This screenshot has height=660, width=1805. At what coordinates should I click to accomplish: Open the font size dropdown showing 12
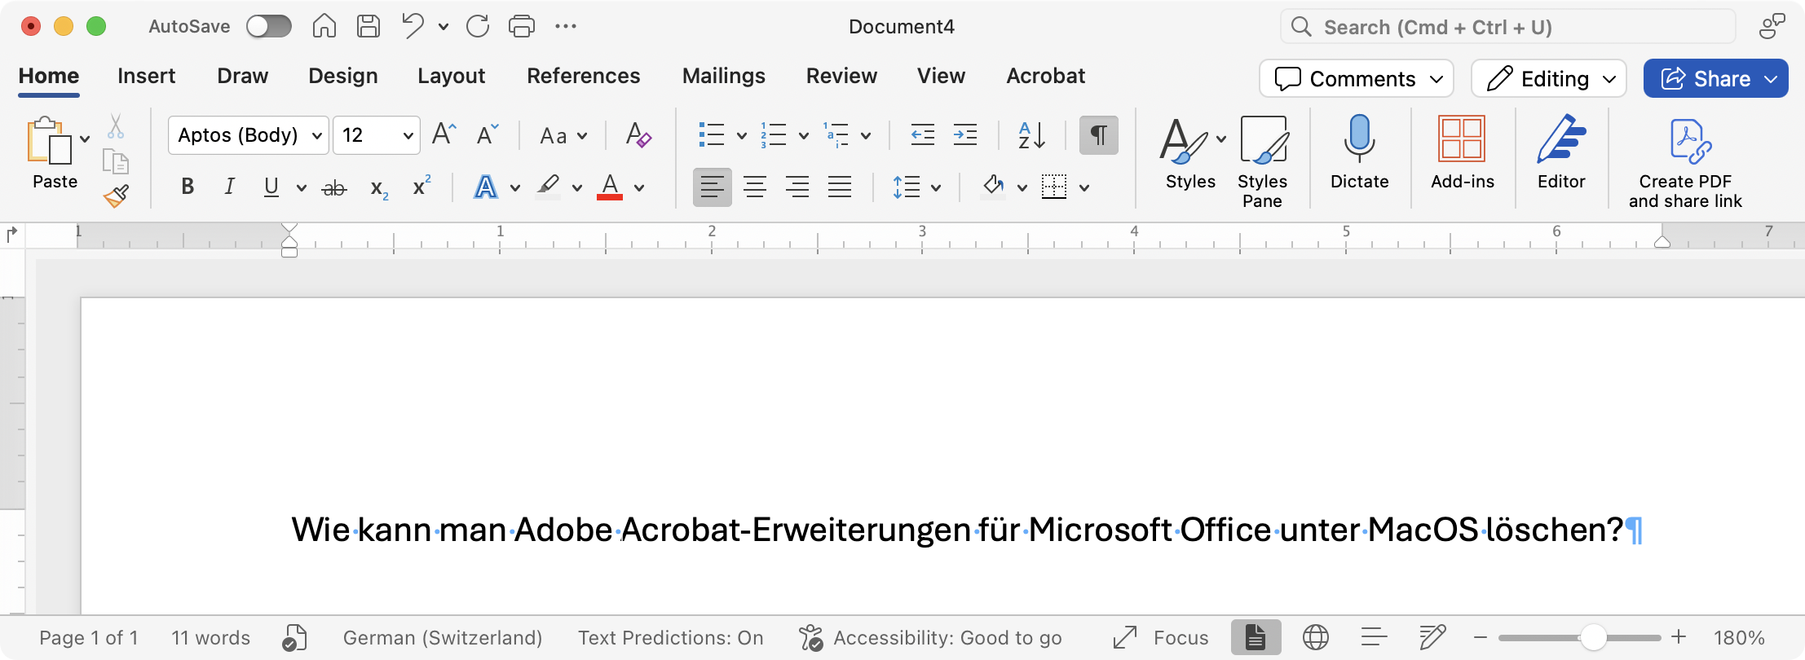pyautogui.click(x=408, y=135)
